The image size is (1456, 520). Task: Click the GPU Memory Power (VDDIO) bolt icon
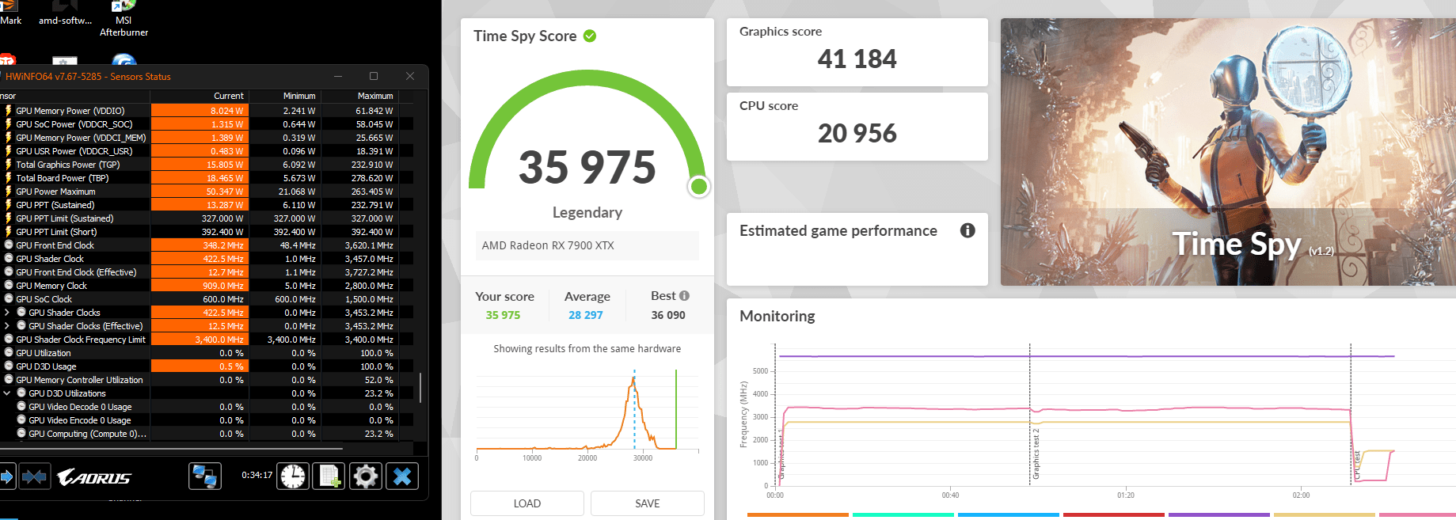pos(9,111)
